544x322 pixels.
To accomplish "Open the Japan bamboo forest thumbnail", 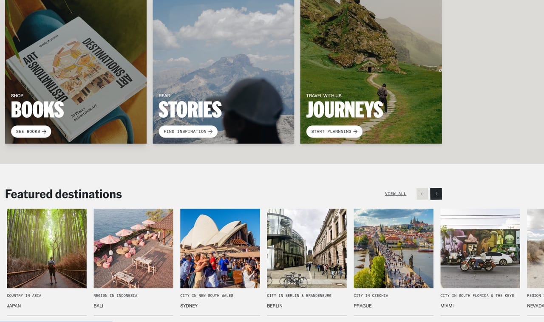I will (47, 248).
